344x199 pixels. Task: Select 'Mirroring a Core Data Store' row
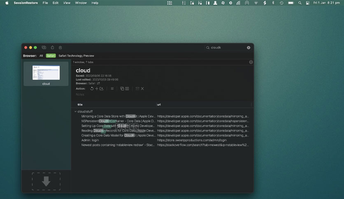(x=163, y=116)
